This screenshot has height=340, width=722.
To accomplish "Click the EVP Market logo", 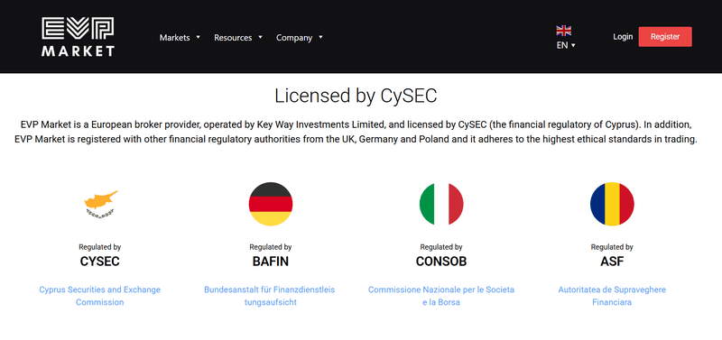I will [78, 37].
